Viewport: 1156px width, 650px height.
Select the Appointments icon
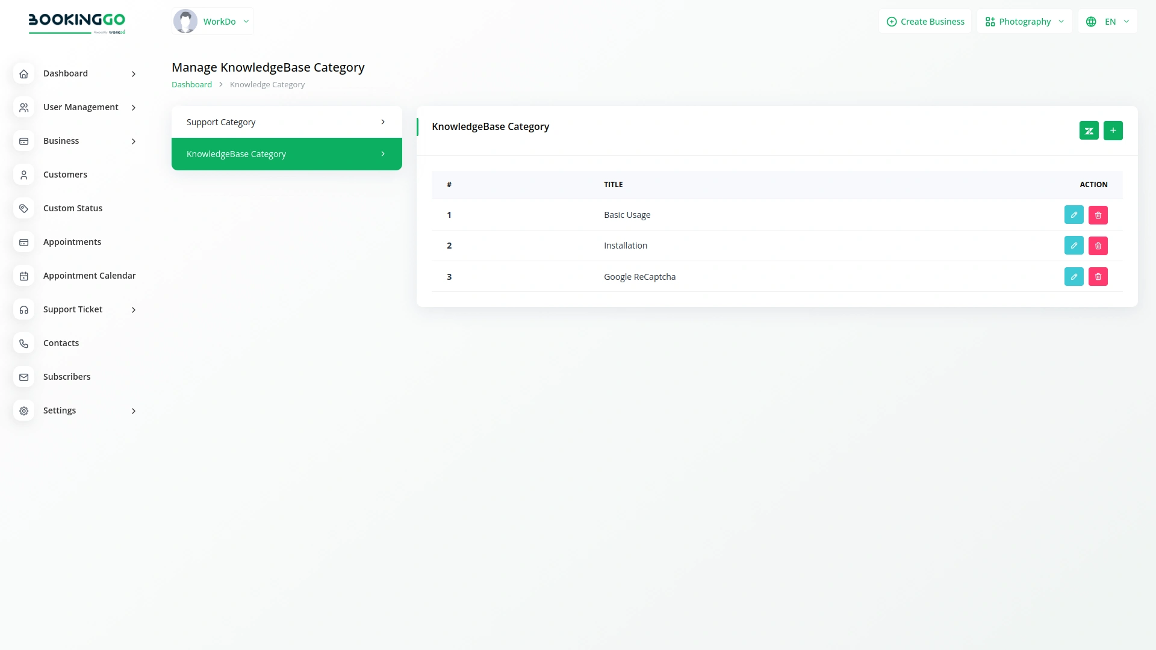pos(23,242)
